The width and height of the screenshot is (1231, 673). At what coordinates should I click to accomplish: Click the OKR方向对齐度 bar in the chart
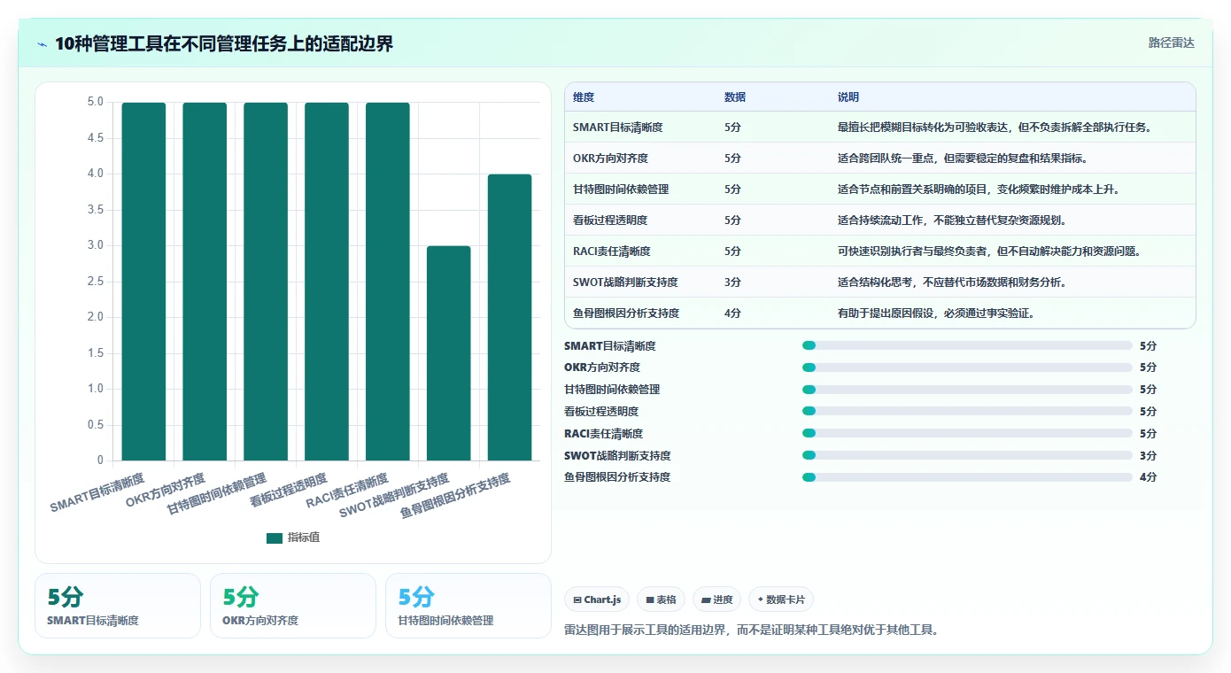point(205,282)
